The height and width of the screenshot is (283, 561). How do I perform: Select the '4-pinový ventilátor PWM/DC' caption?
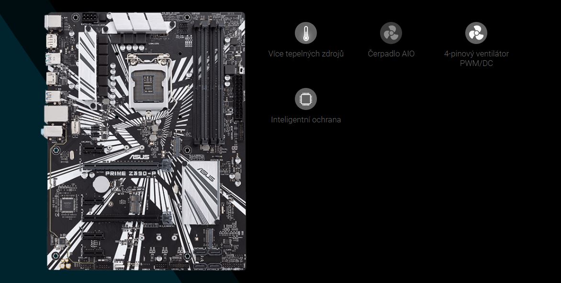pyautogui.click(x=476, y=58)
